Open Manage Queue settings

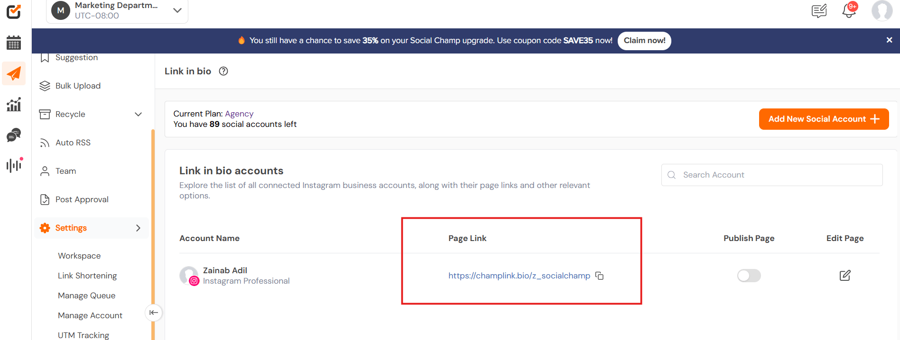(x=87, y=295)
